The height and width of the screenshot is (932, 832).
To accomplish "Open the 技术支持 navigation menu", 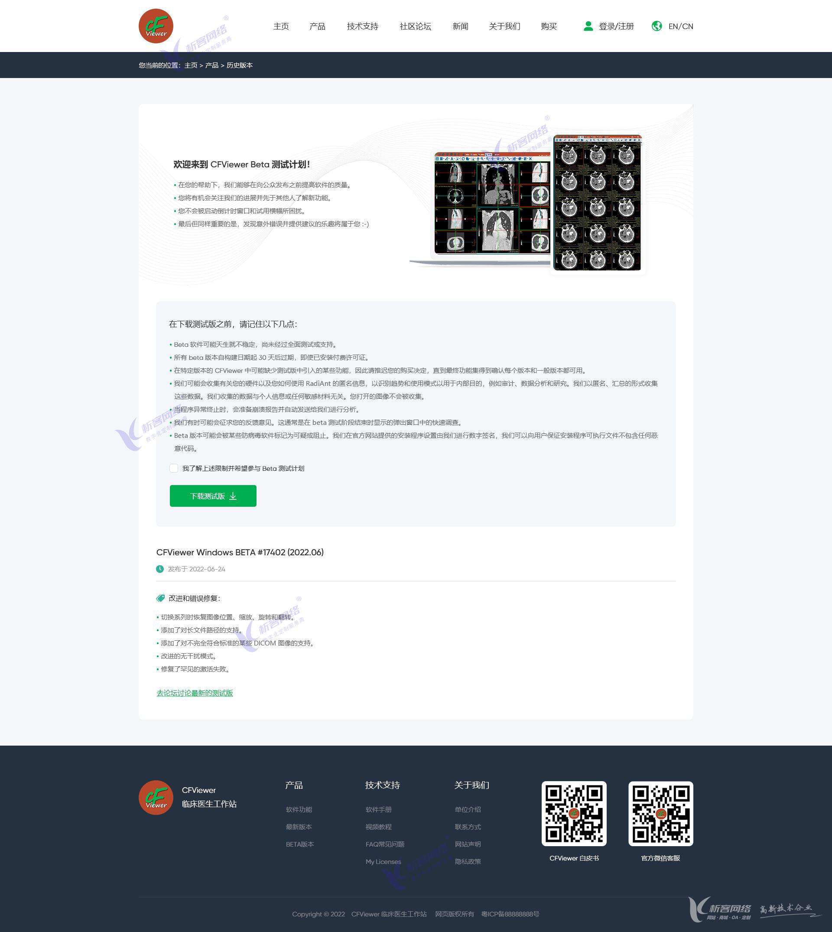I will 363,26.
